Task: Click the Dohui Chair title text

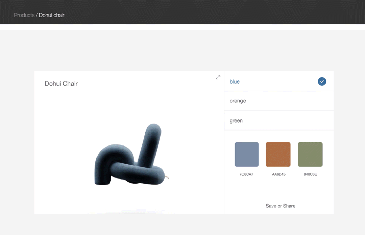Action: (x=61, y=84)
